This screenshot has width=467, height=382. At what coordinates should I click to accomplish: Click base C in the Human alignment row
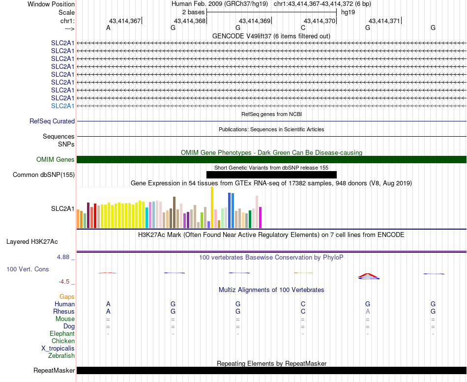tap(303, 304)
